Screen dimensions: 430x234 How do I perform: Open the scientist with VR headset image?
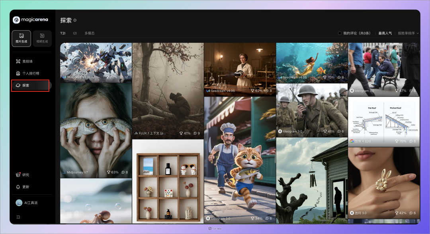coord(240,69)
